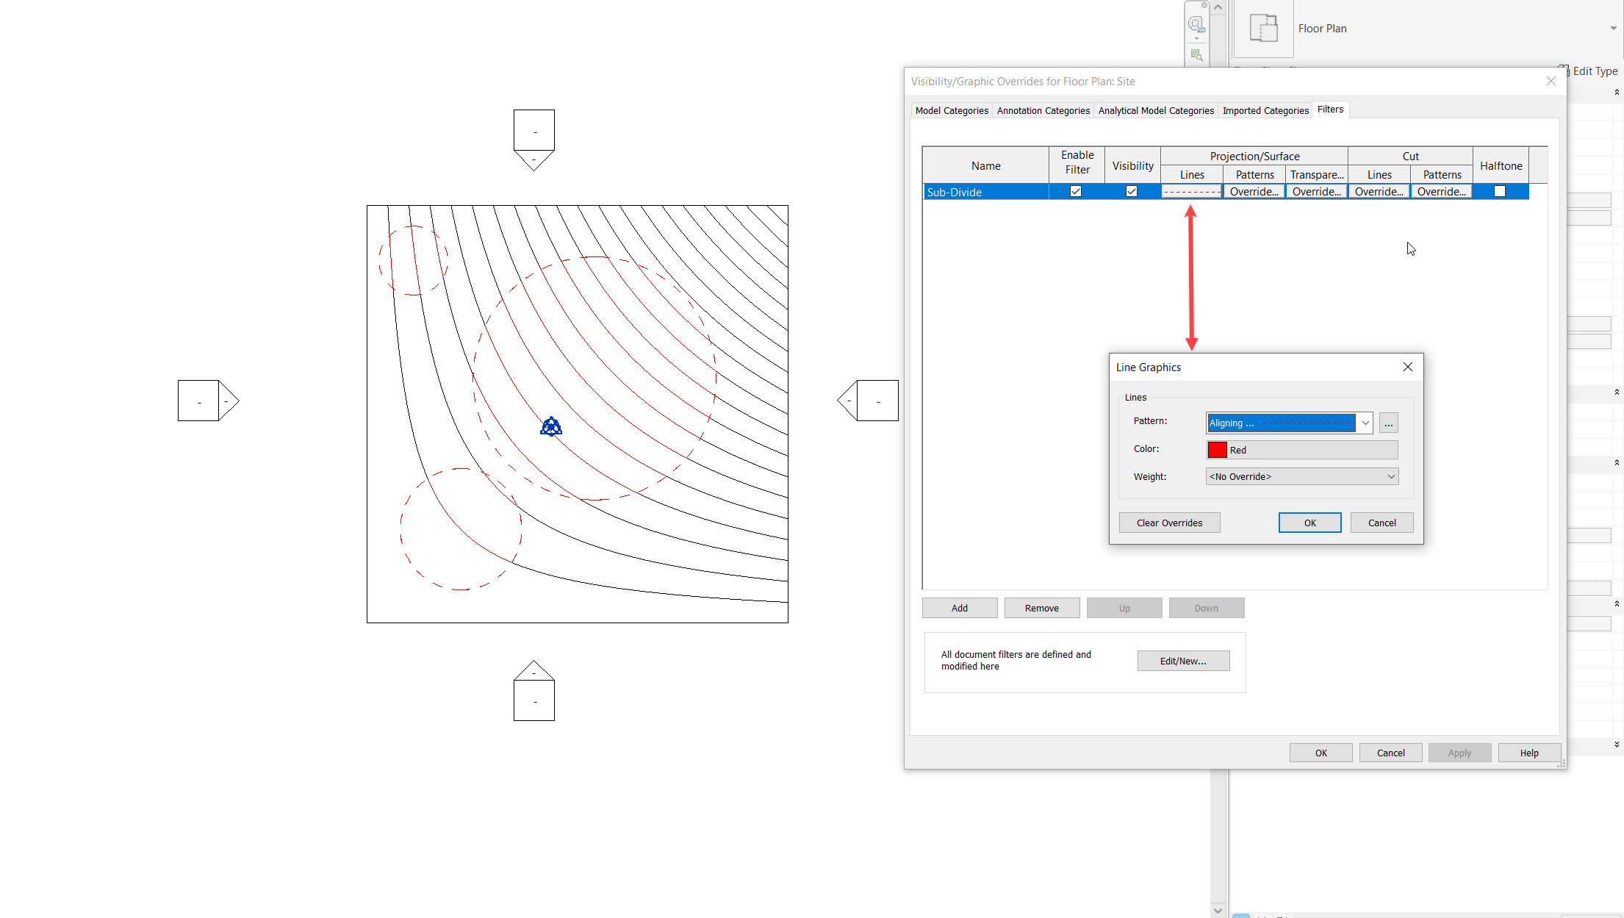Click the scrollbar up arrow beside navigation bar
This screenshot has width=1624, height=918.
point(1218,7)
